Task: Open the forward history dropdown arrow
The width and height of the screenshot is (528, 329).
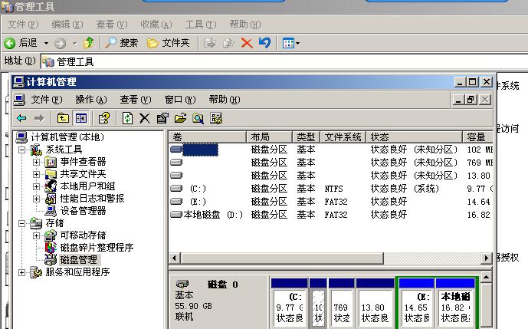Action: tap(74, 43)
